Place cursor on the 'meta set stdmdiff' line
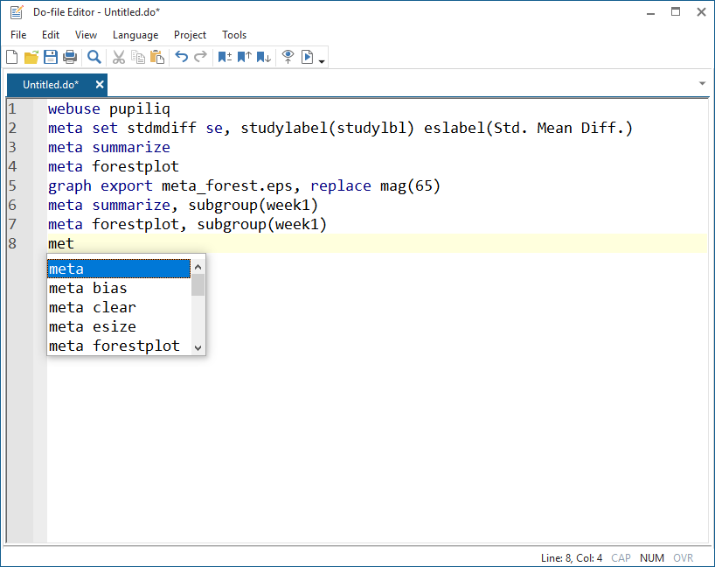 pos(340,128)
